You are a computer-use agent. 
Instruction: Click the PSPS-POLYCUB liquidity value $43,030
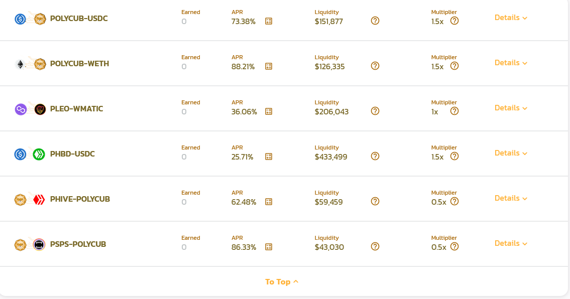point(329,247)
